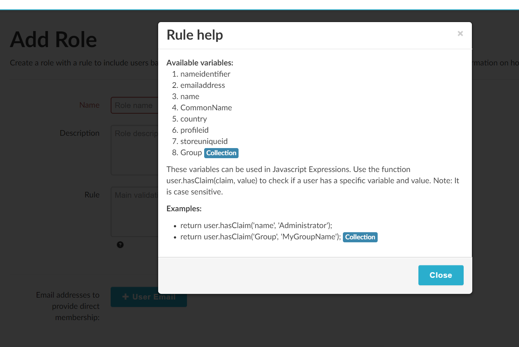Select the Group variable entry
Screen dimensions: 519x347
(x=190, y=152)
